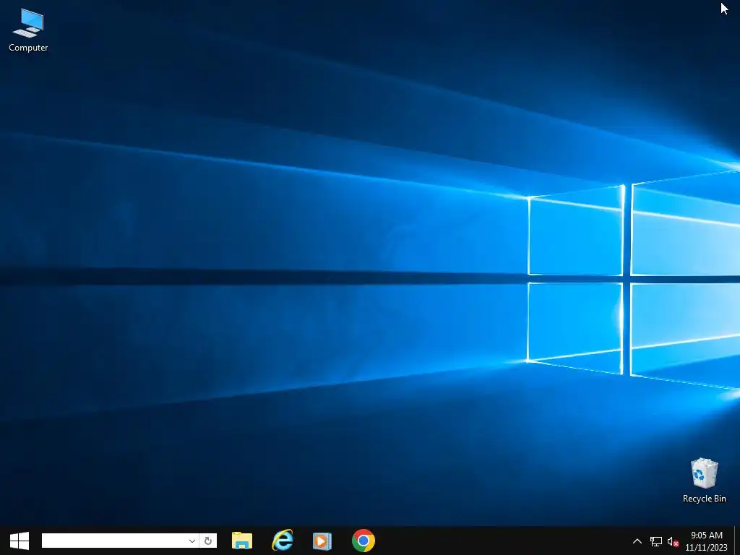Open the media player taskbar icon
Image resolution: width=740 pixels, height=555 pixels.
[x=322, y=541]
